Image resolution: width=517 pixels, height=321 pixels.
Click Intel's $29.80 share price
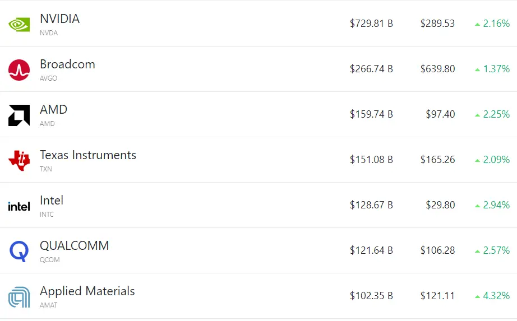(440, 205)
